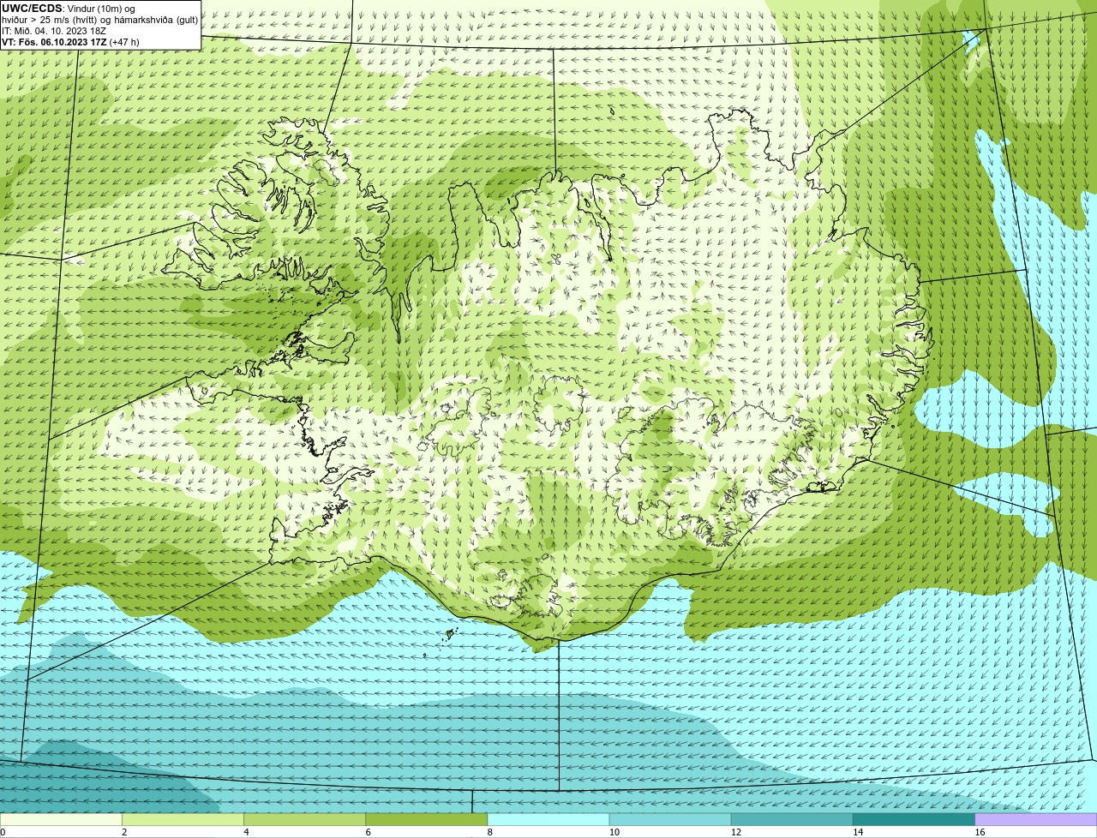Click the legend scale label "8"
This screenshot has height=838, width=1097.
click(x=490, y=832)
